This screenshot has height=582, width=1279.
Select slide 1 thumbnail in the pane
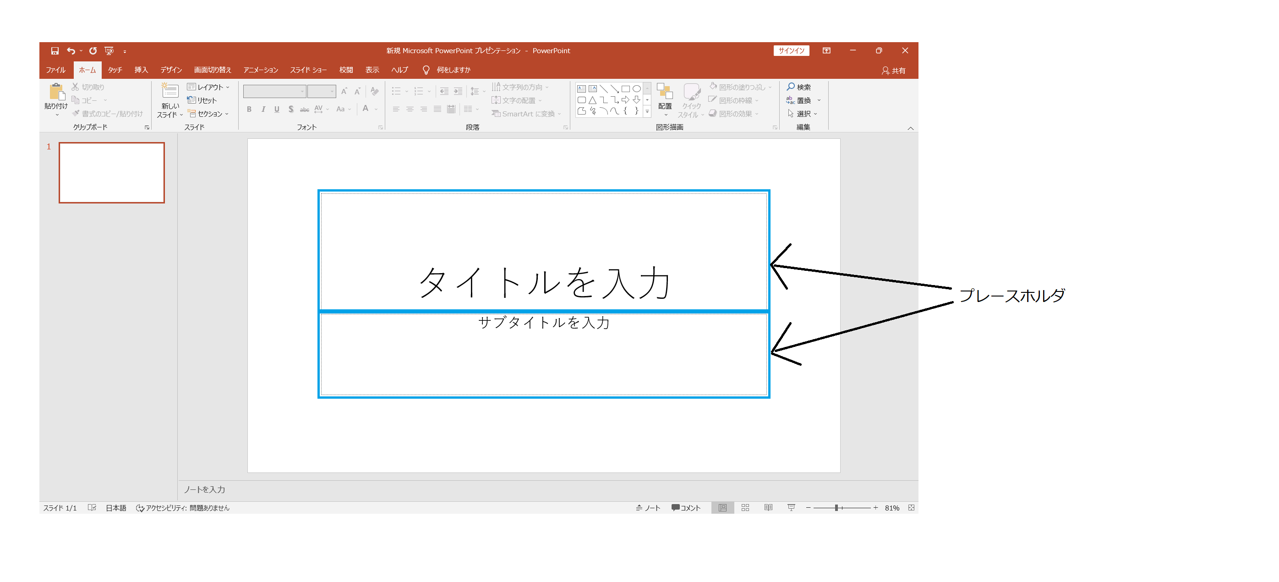[111, 172]
